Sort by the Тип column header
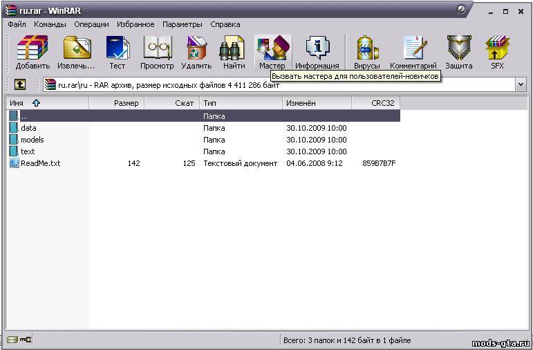 tap(241, 103)
